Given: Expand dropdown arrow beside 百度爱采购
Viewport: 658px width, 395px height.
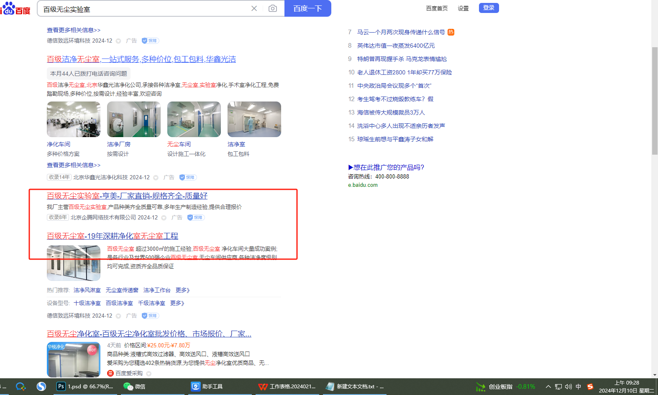Looking at the screenshot, I should pos(149,374).
